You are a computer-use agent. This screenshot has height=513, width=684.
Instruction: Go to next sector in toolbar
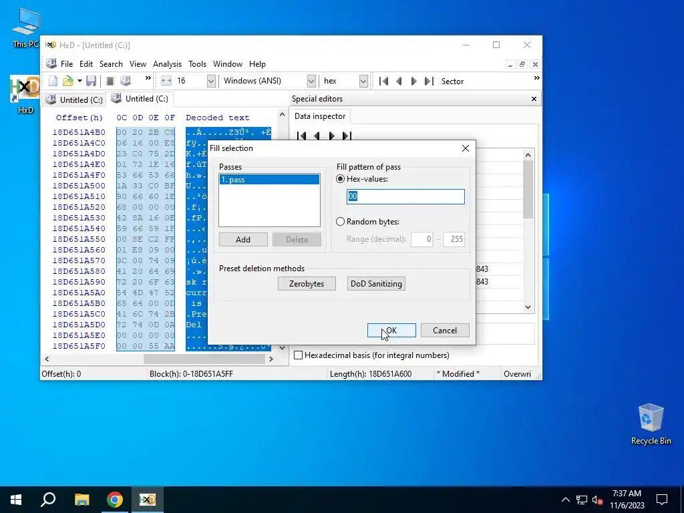pyautogui.click(x=414, y=81)
